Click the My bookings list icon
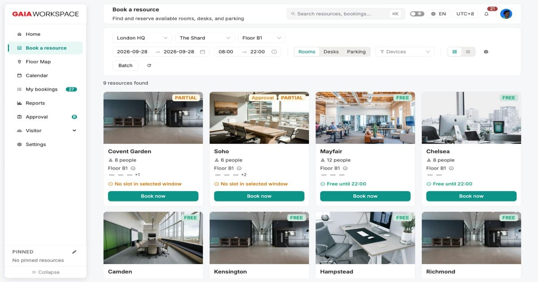 pyautogui.click(x=19, y=90)
